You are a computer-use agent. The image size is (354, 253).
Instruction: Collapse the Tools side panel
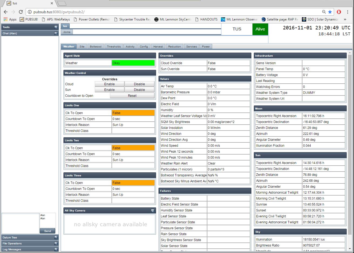(x=56, y=27)
